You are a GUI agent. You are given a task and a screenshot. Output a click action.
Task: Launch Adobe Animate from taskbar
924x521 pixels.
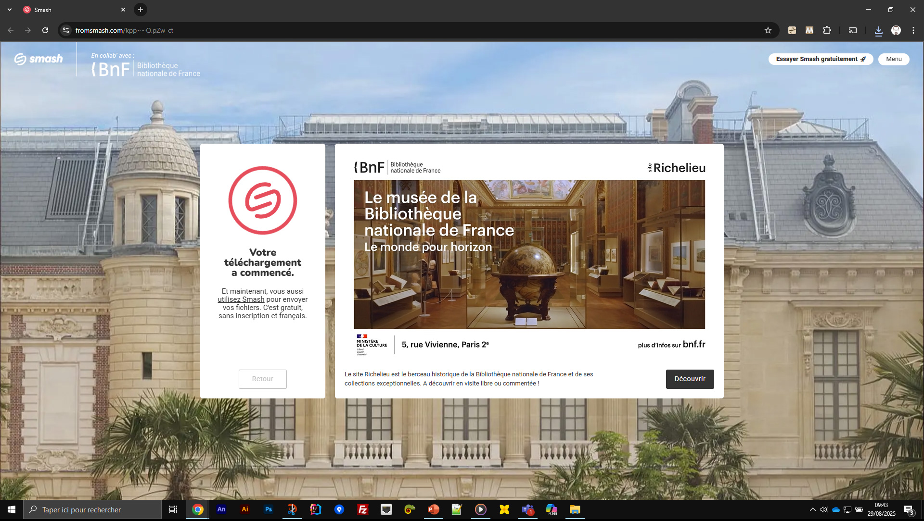pos(221,509)
